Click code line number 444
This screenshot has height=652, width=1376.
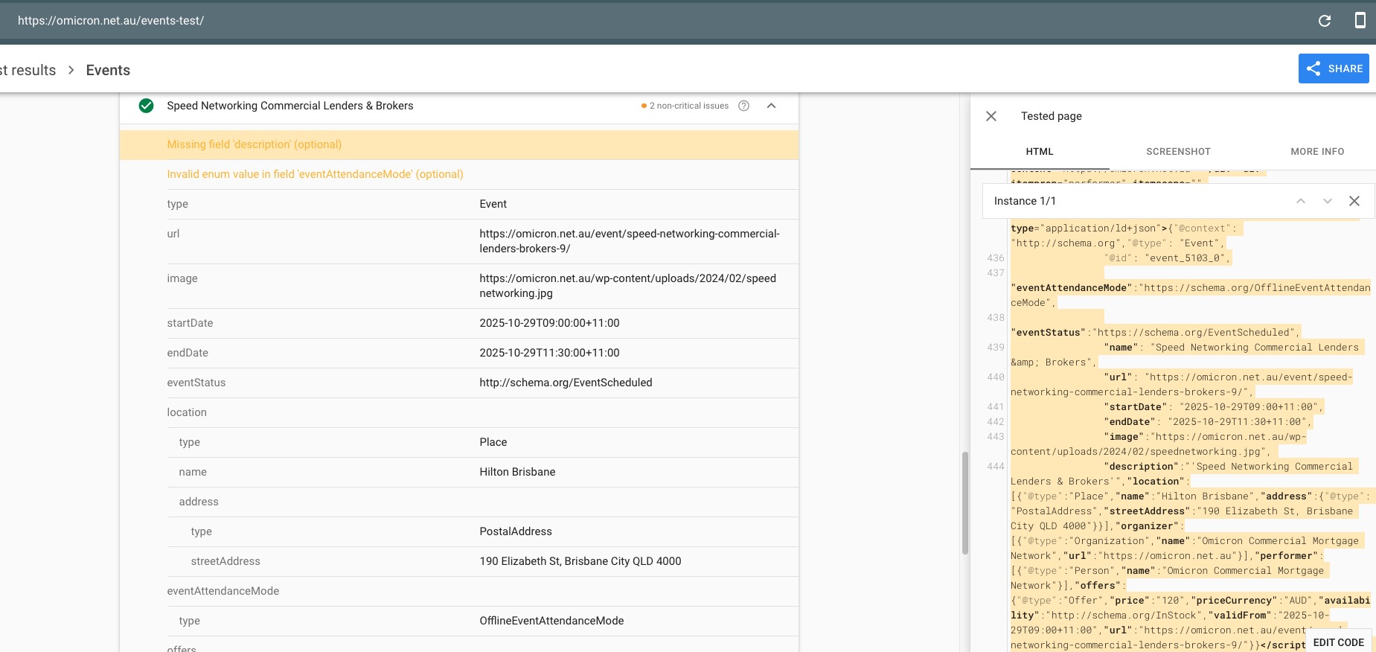[x=996, y=467]
